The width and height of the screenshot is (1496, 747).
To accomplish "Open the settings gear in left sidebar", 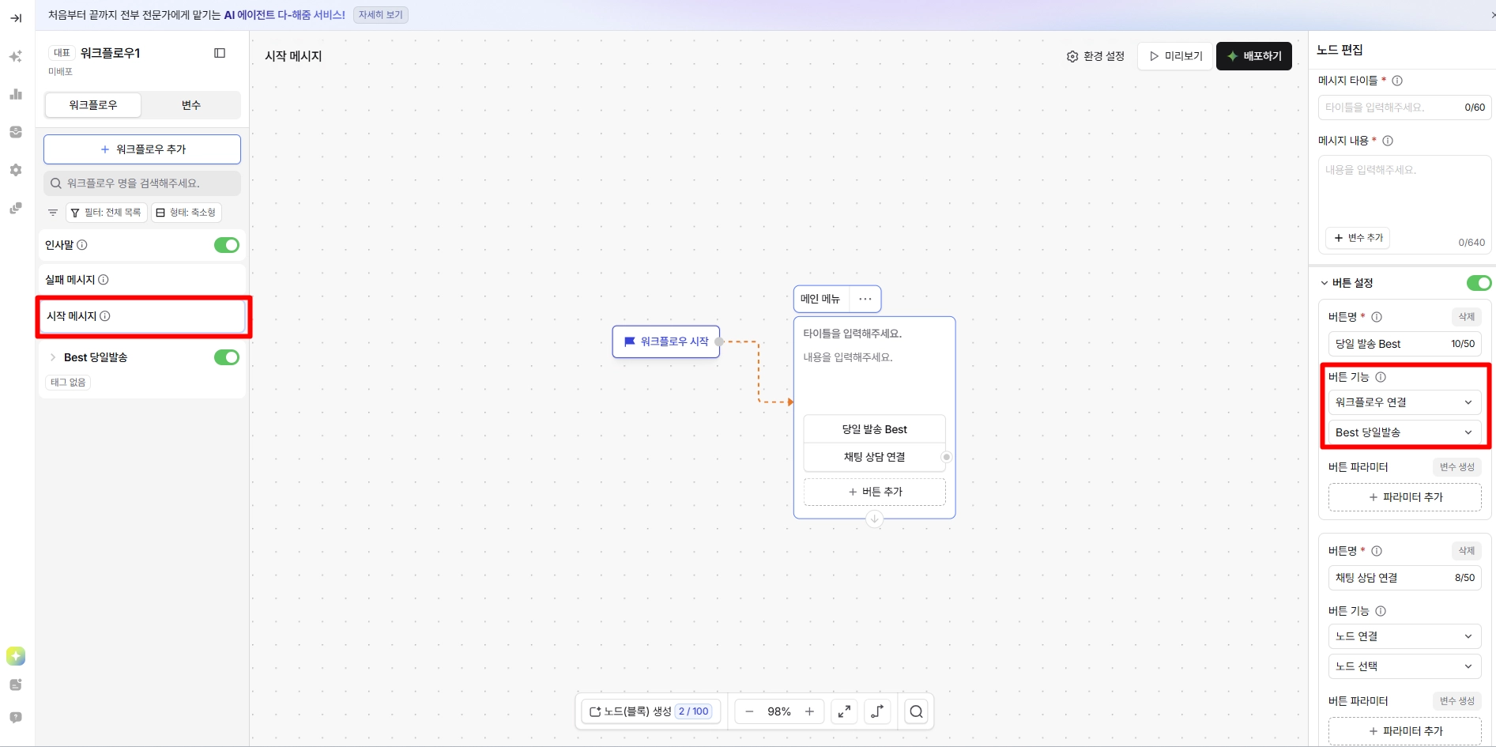I will point(16,170).
